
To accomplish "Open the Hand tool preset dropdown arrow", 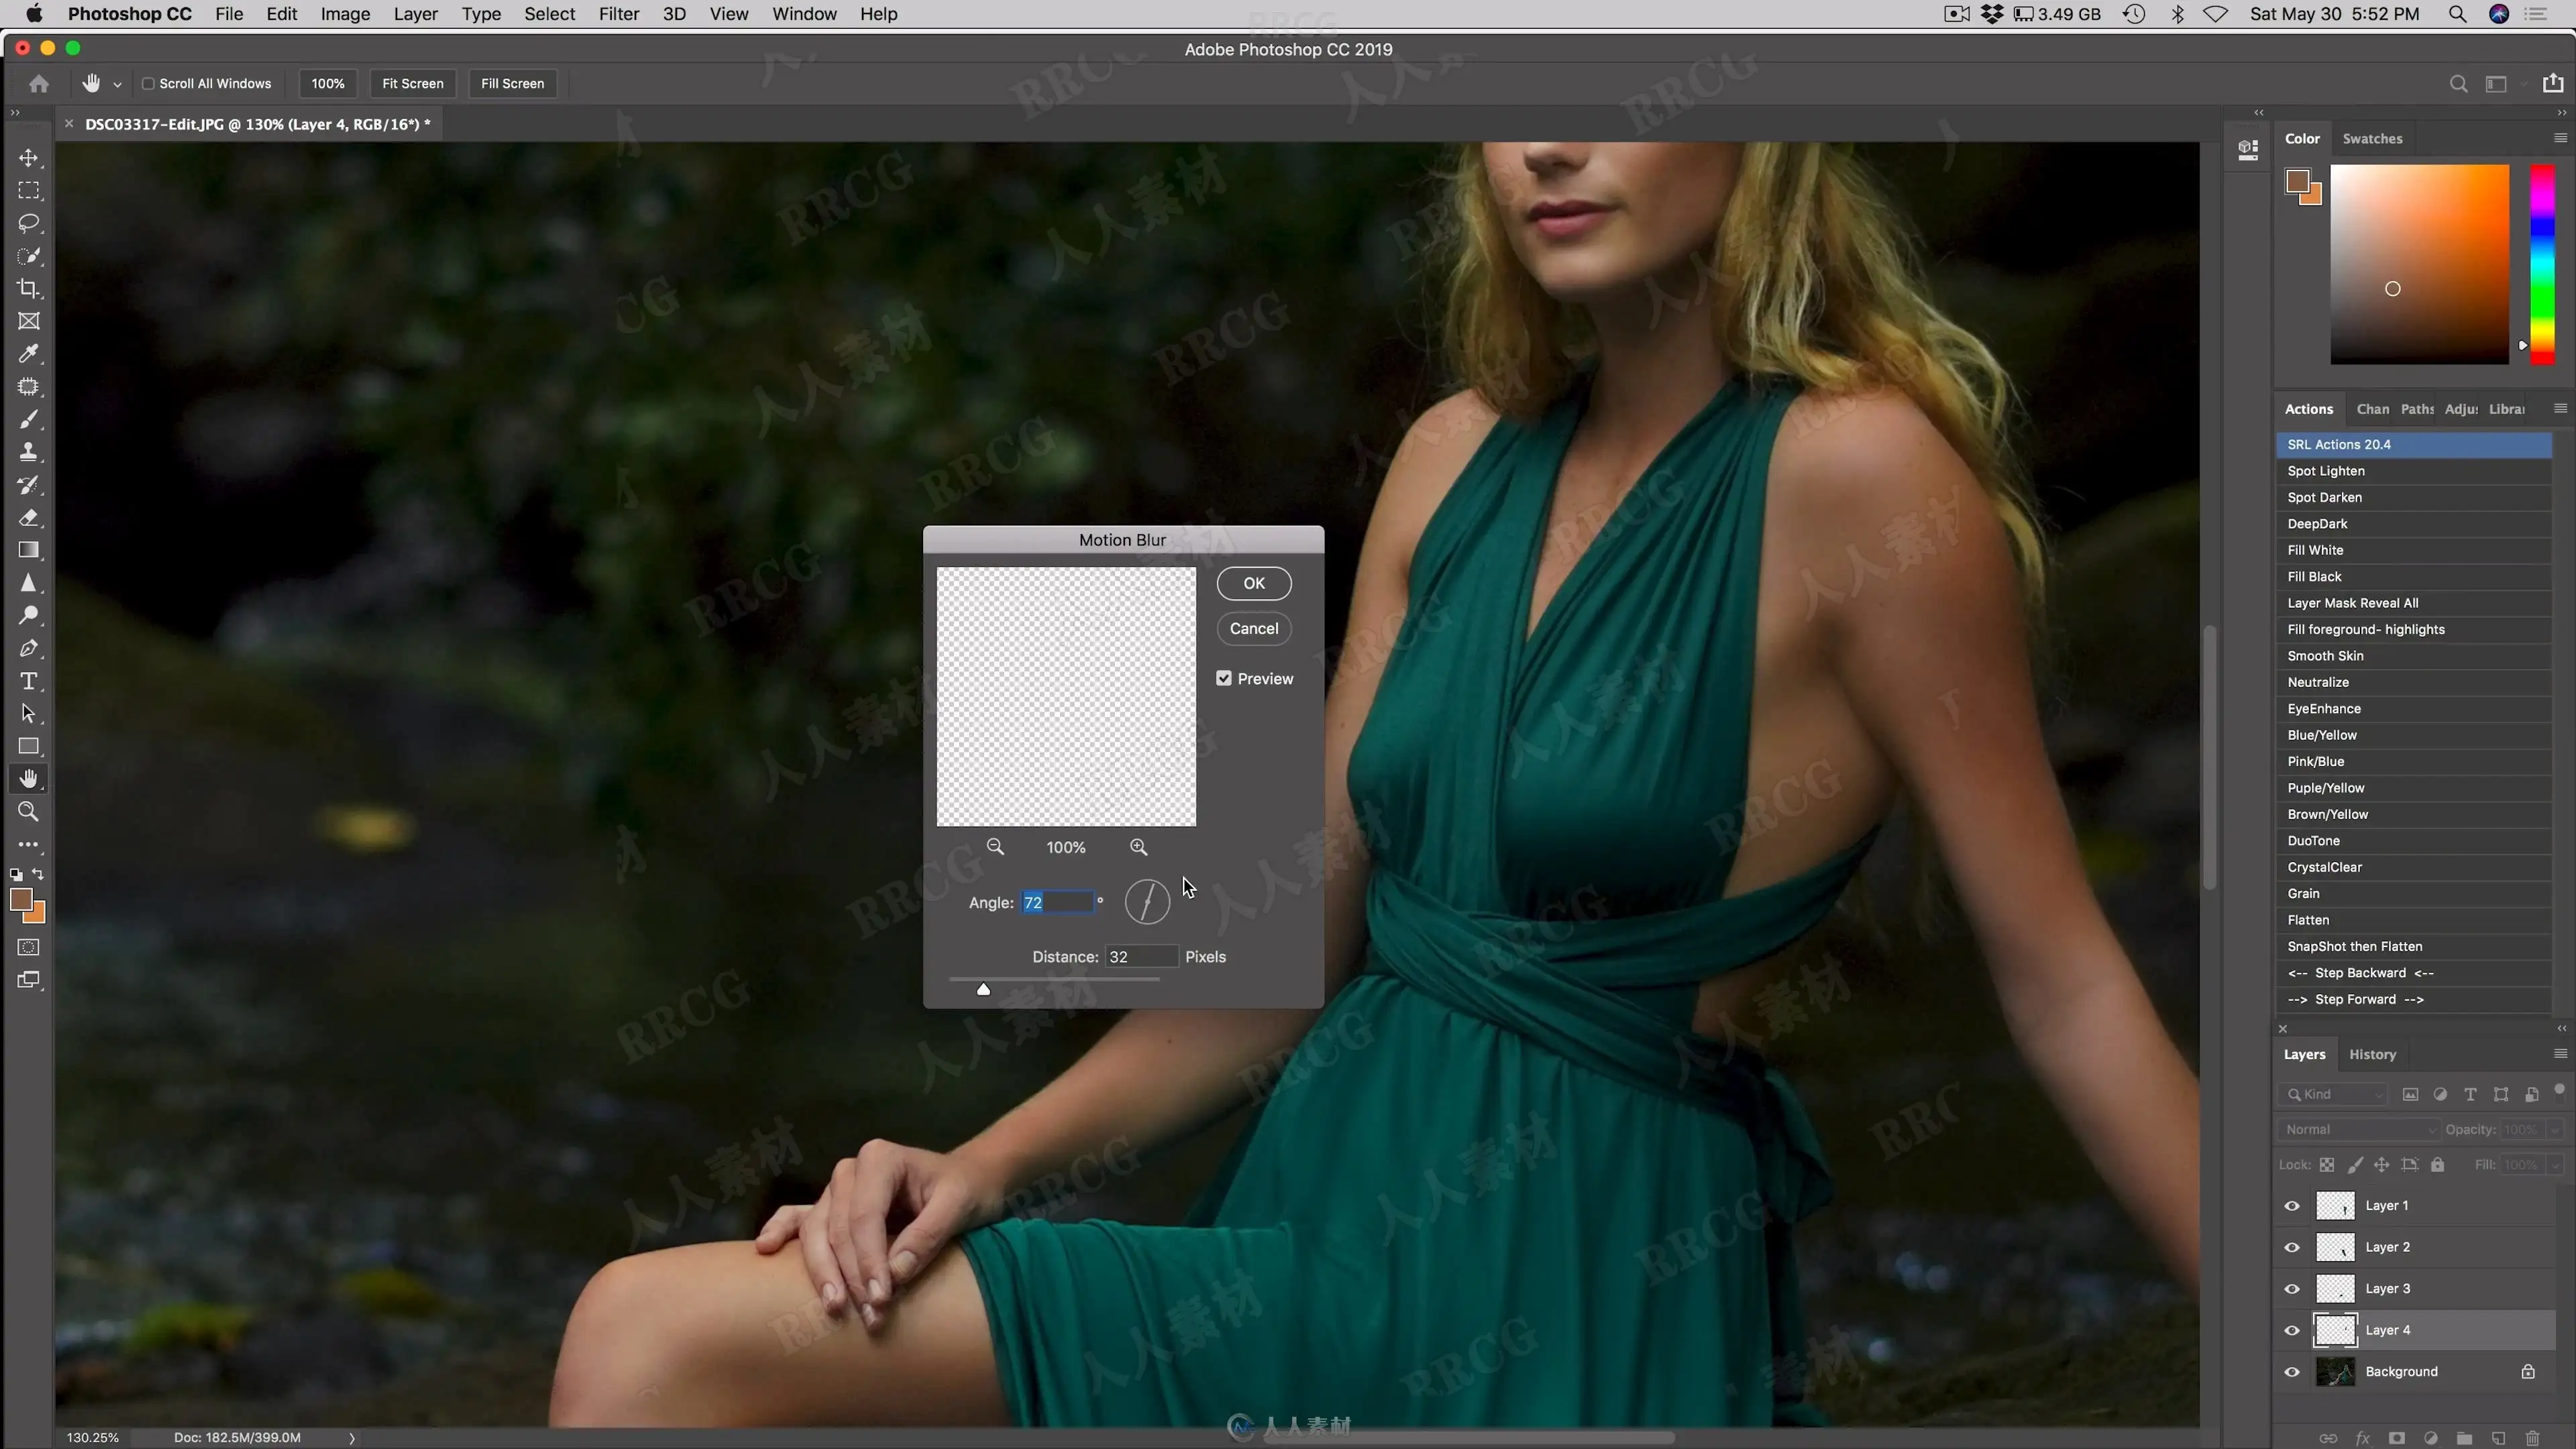I will tap(117, 85).
